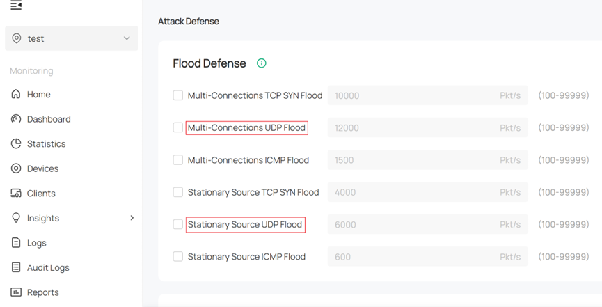Viewport: 602px width, 307px height.
Task: Open the test site selector dropdown
Action: 72,38
